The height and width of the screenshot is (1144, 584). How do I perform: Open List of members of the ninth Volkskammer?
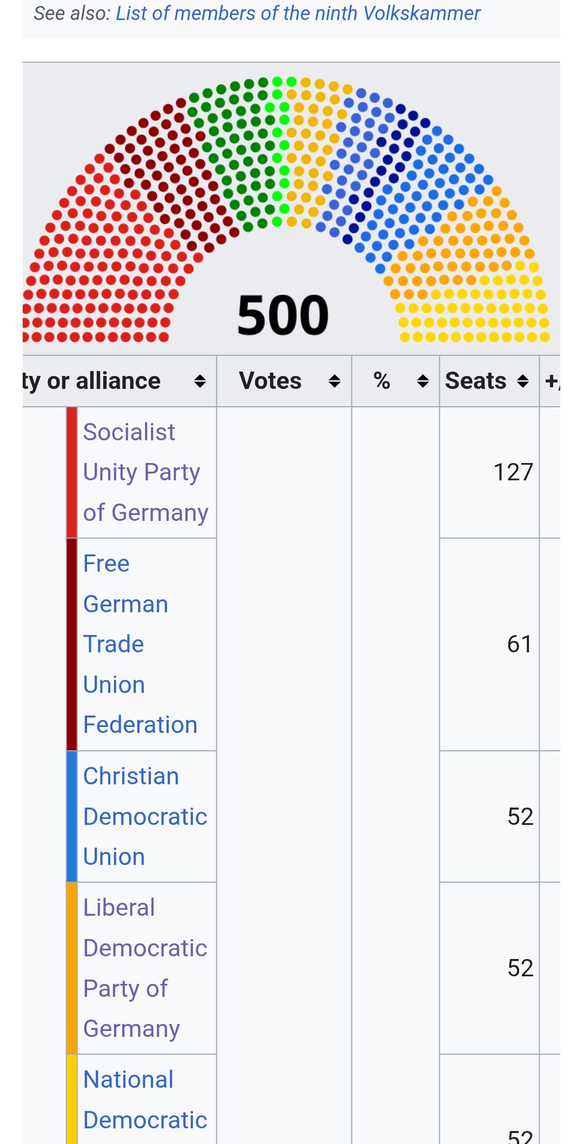tap(298, 14)
